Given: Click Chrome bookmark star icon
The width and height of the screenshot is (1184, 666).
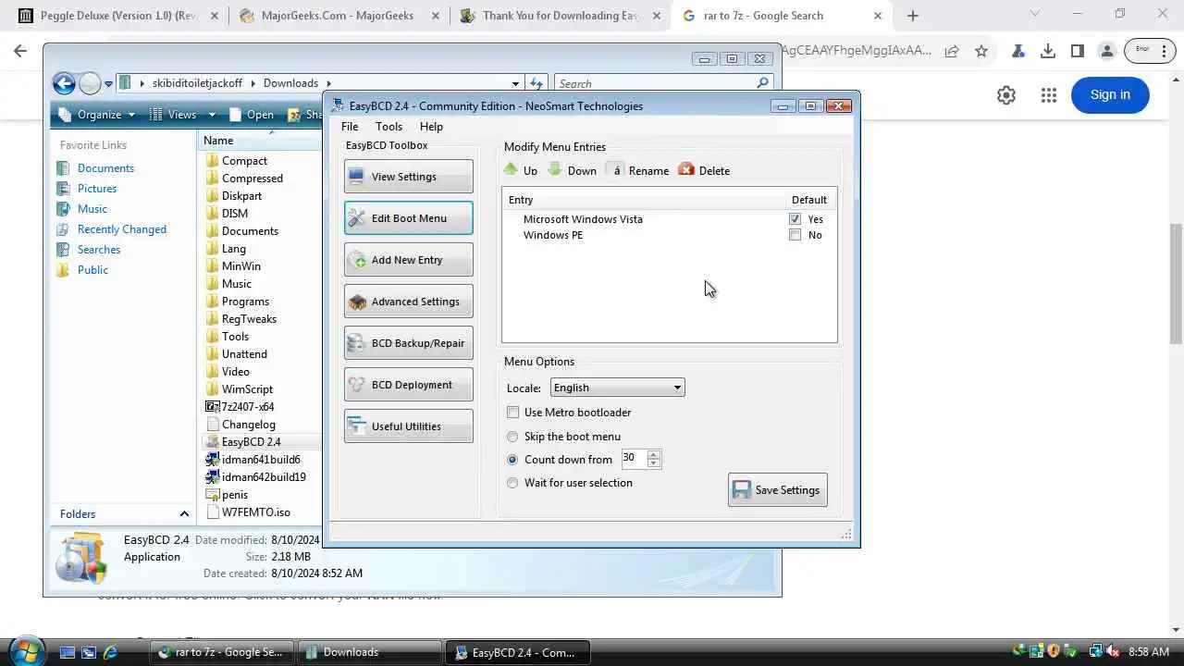Looking at the screenshot, I should pyautogui.click(x=981, y=51).
